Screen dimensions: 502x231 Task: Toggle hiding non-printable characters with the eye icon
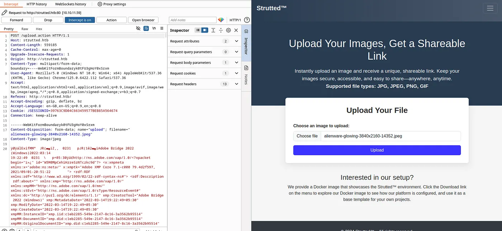138,29
